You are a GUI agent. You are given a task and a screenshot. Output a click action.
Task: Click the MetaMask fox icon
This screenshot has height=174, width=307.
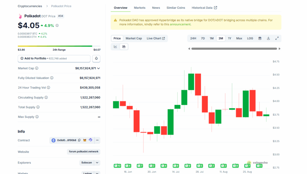pos(85,140)
